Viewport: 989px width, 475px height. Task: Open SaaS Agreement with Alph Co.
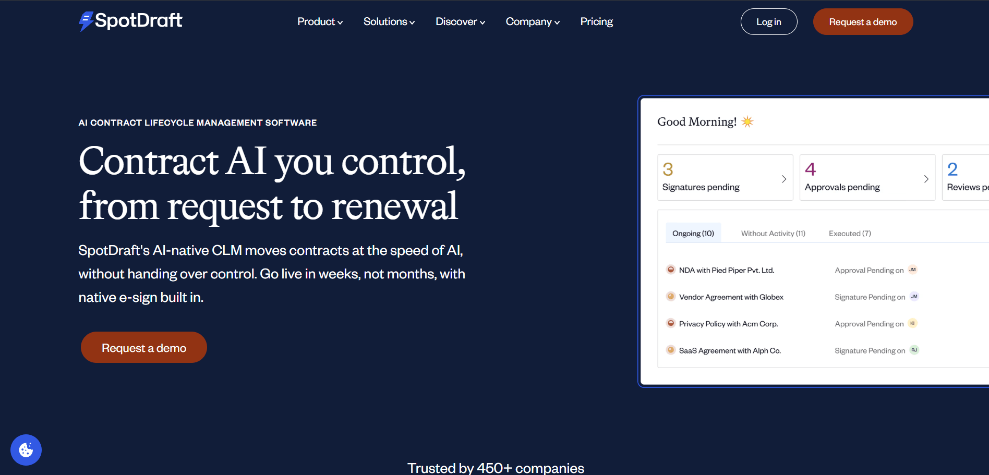tap(730, 350)
